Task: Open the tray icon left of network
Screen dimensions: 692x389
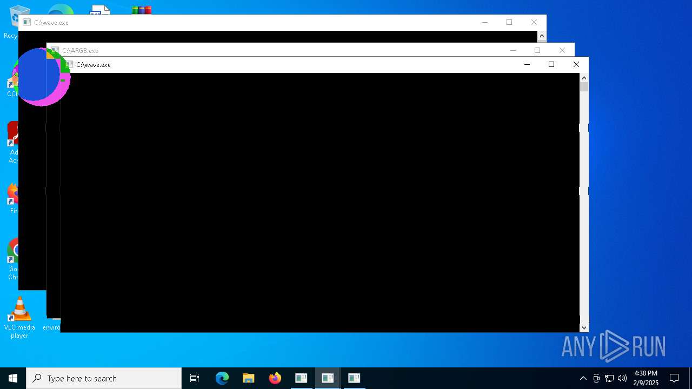Action: 596,378
